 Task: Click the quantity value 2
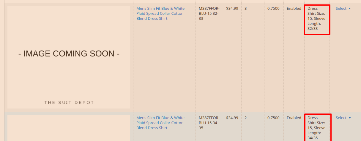coord(246,118)
